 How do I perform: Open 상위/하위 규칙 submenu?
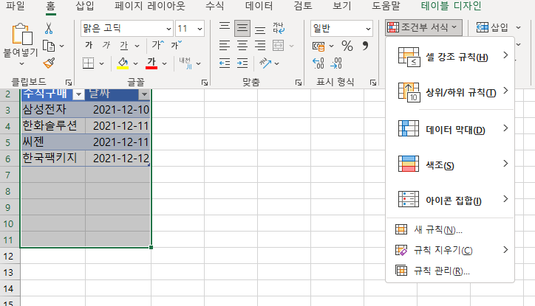click(450, 92)
